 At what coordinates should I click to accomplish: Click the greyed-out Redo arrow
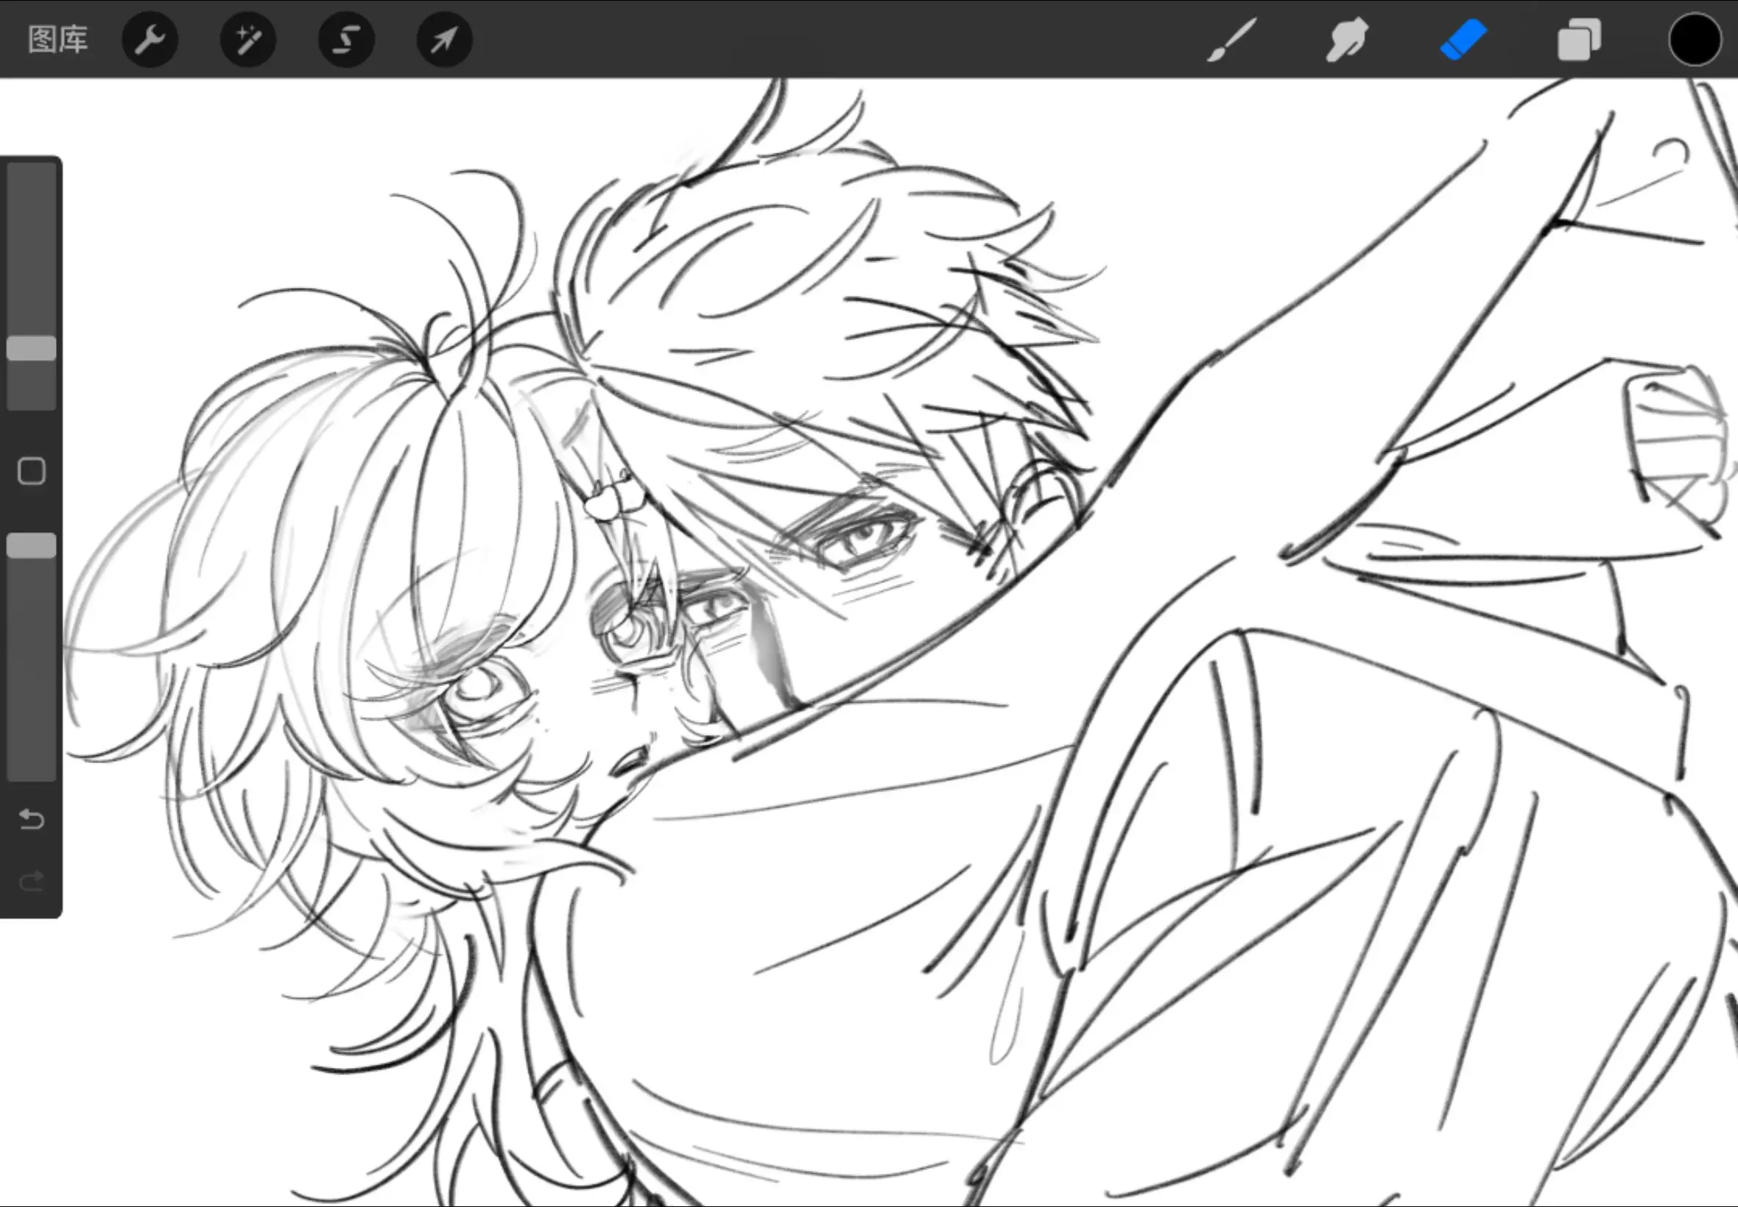(x=32, y=881)
